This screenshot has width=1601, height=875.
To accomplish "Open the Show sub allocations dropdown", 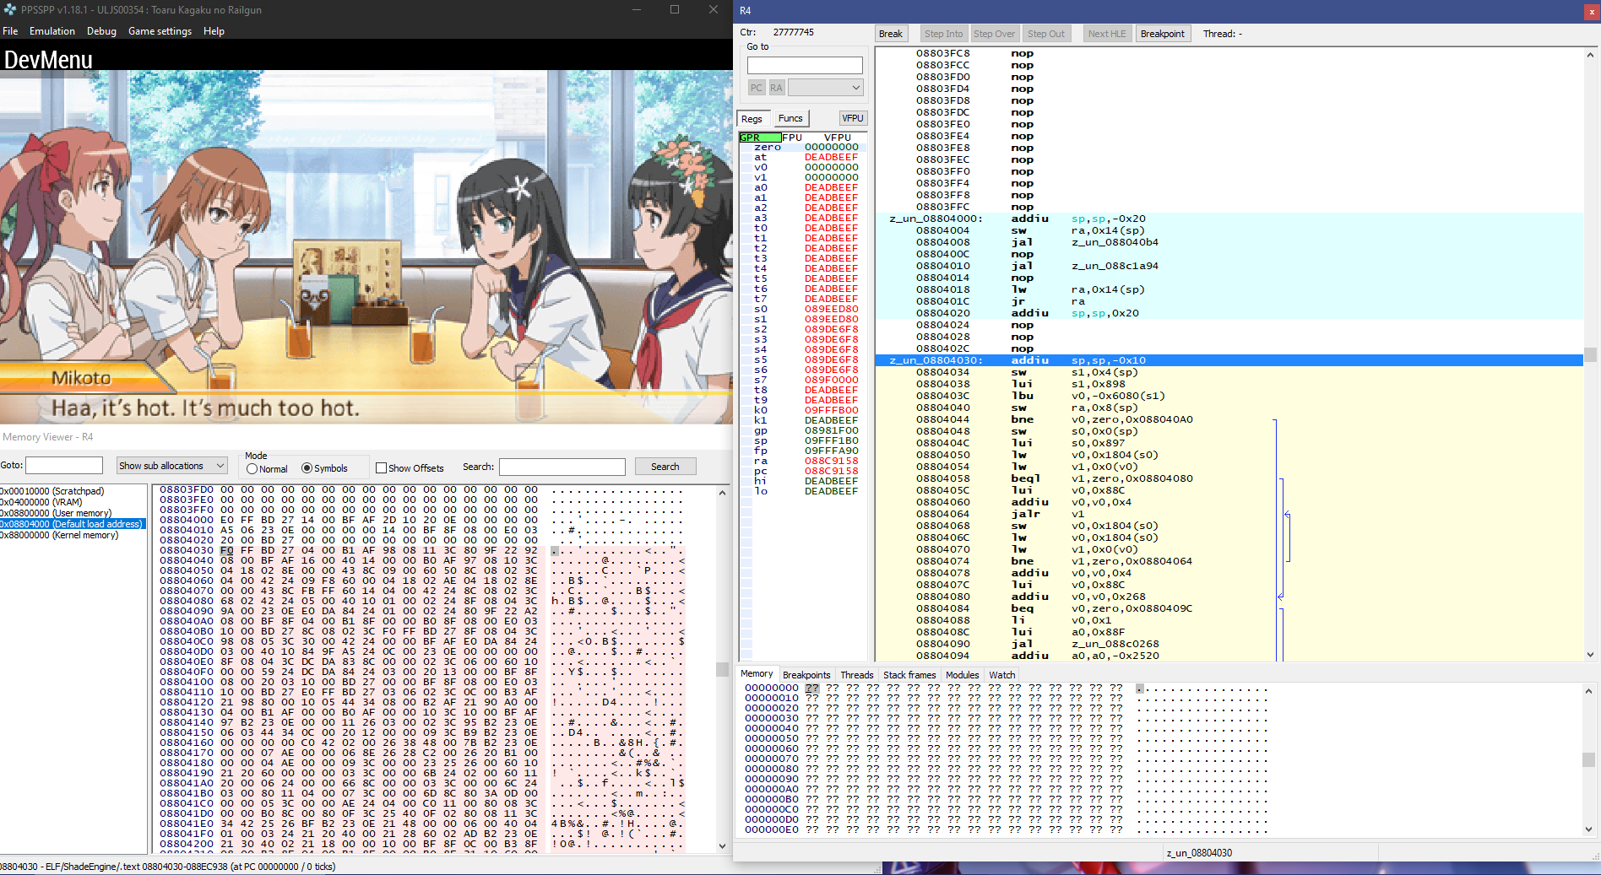I will point(172,466).
